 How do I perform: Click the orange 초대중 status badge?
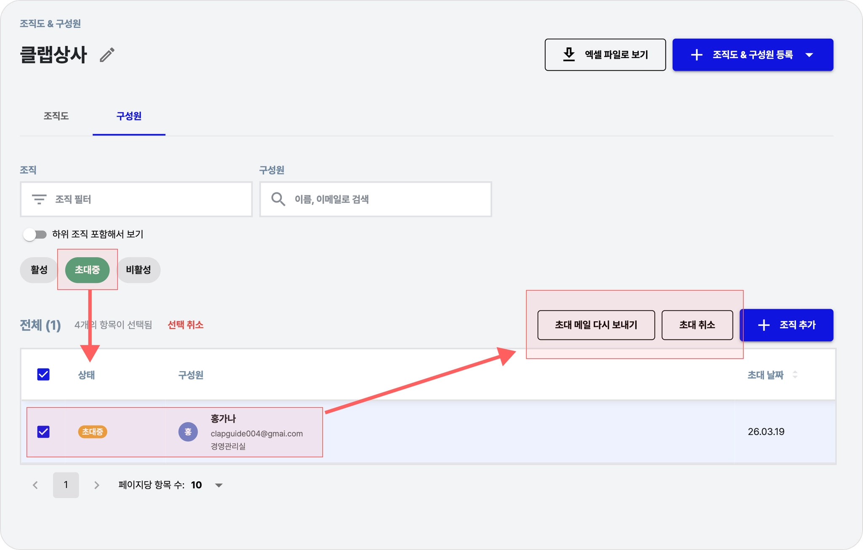(92, 432)
